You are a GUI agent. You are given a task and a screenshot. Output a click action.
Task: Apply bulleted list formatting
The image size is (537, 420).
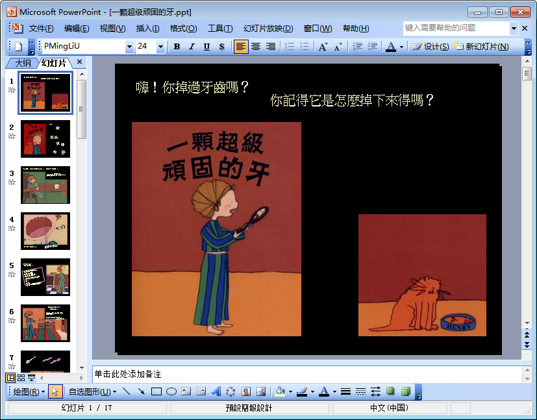point(305,47)
